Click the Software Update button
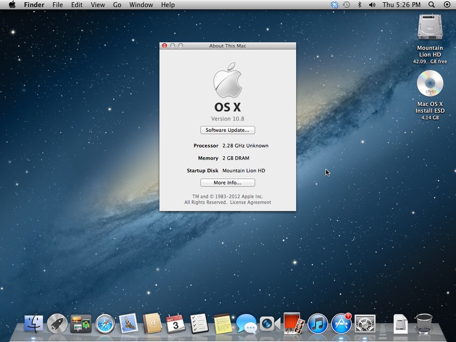Screen dimensions: 456x342 (227, 130)
